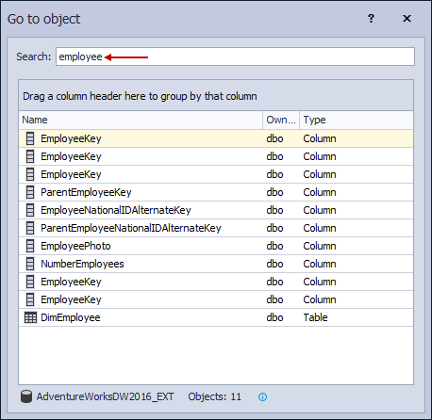
Task: Sort results by the Owner column header
Action: [x=281, y=120]
